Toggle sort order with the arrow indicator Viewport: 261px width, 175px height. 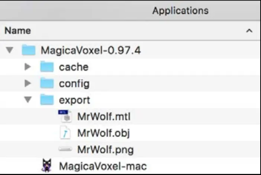[x=249, y=31]
